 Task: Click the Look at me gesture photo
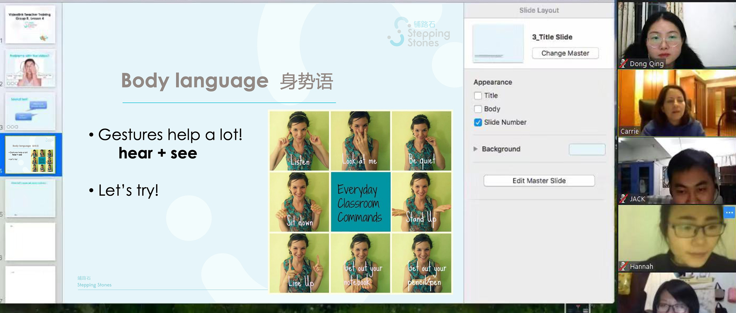[x=360, y=141]
